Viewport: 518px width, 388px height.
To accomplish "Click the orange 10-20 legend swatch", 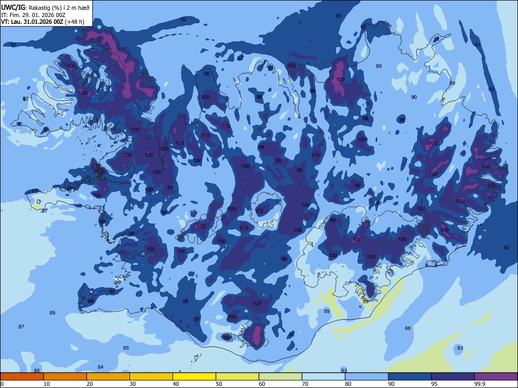I will 65,377.
